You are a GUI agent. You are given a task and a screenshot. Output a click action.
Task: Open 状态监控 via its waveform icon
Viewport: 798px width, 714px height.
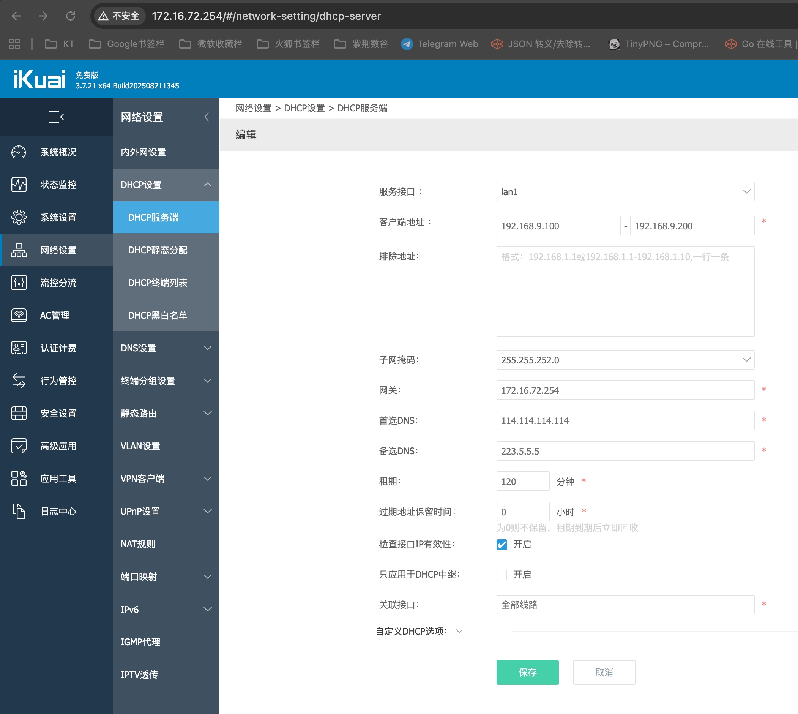coord(19,184)
